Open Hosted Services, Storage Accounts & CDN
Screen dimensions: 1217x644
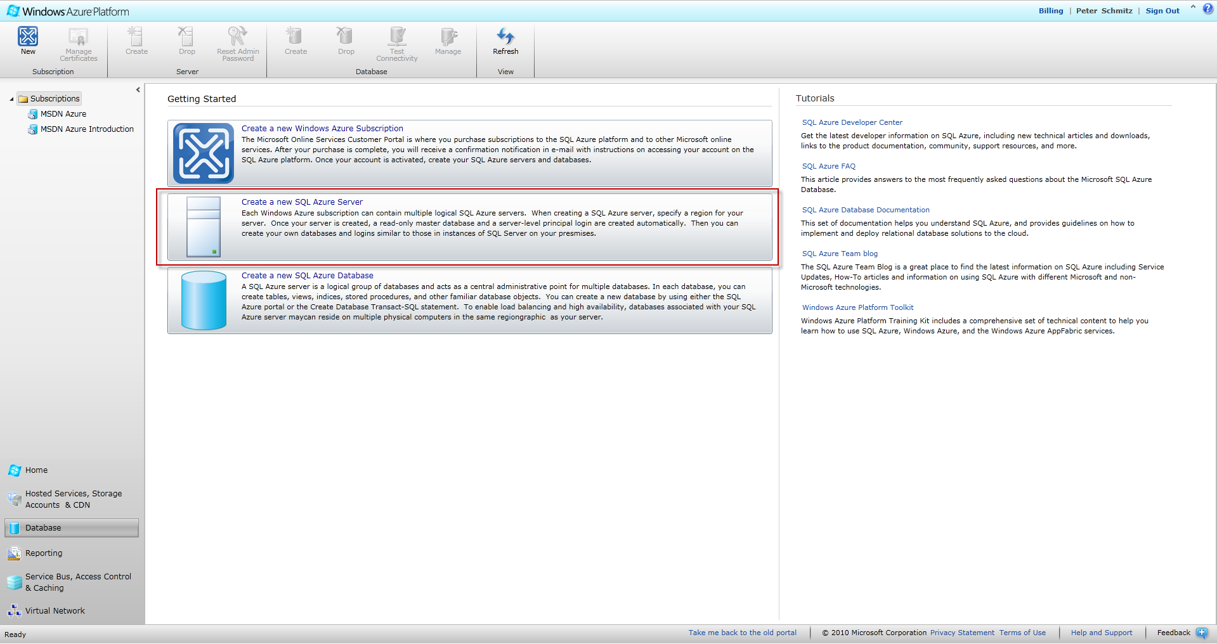coord(74,499)
